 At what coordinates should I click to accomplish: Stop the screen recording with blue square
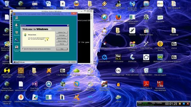(x=184, y=104)
